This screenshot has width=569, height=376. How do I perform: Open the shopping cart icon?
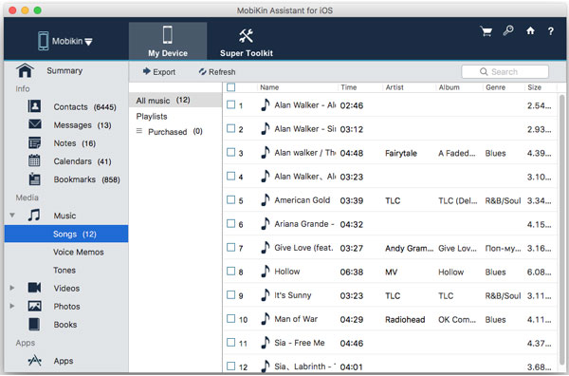[486, 31]
